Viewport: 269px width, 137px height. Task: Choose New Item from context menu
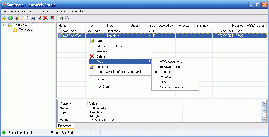(103, 87)
